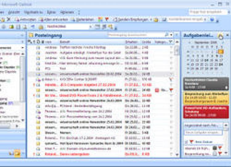Open the contact search dropdown in toolbar
Screen dimensions: 231x167
pyautogui.click(x=205, y=19)
